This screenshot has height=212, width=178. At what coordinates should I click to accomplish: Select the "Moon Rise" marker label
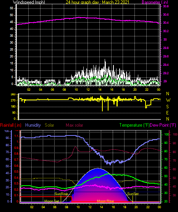[105, 201]
